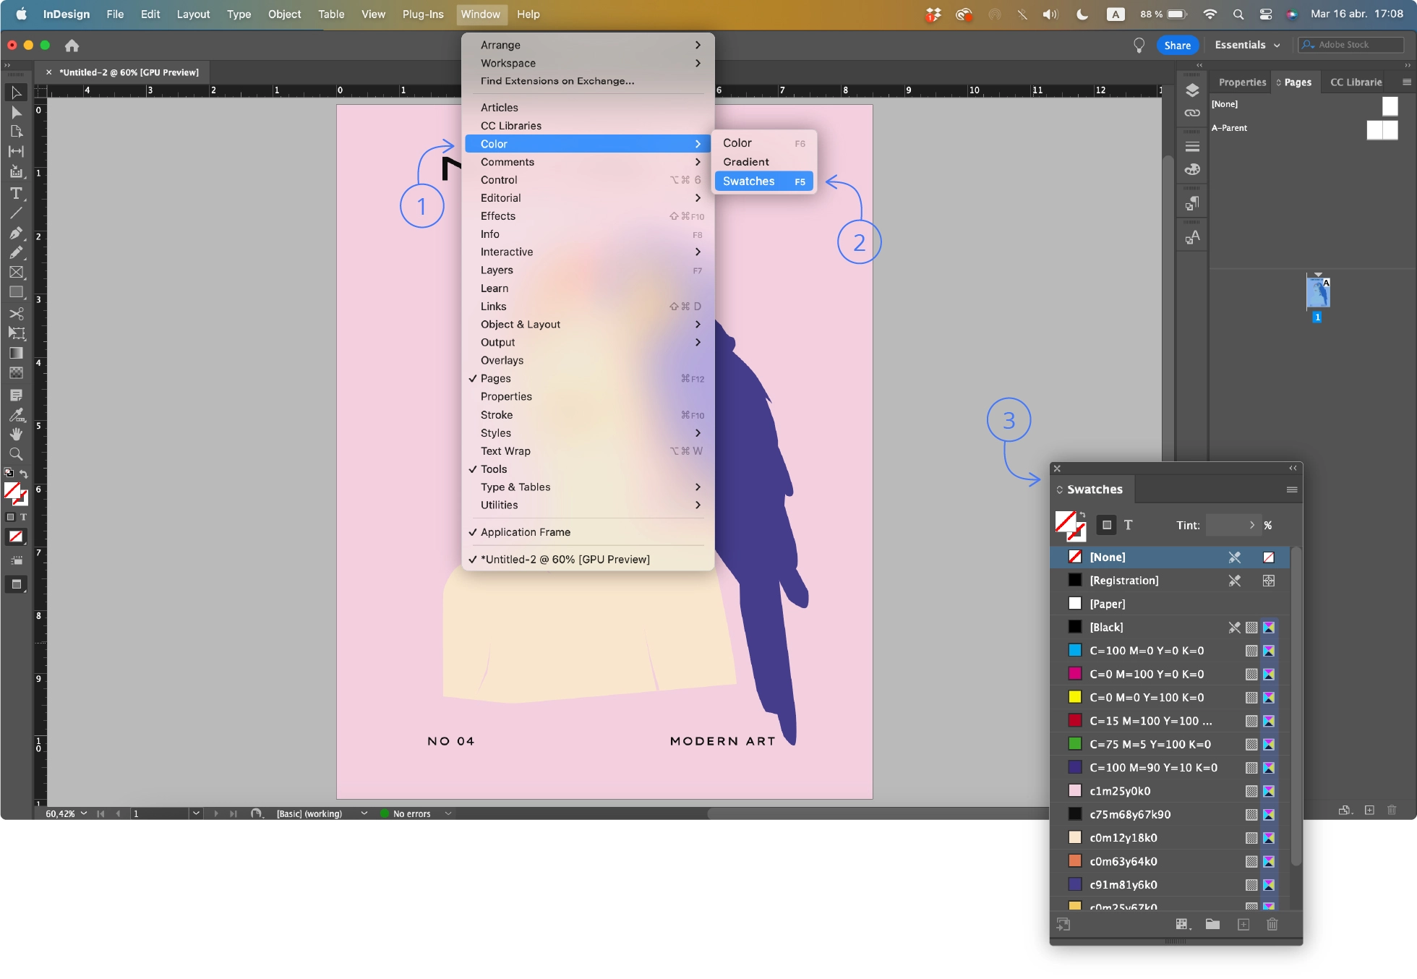Open the No errors preflight dropdown
This screenshot has height=979, width=1417.
(x=448, y=813)
